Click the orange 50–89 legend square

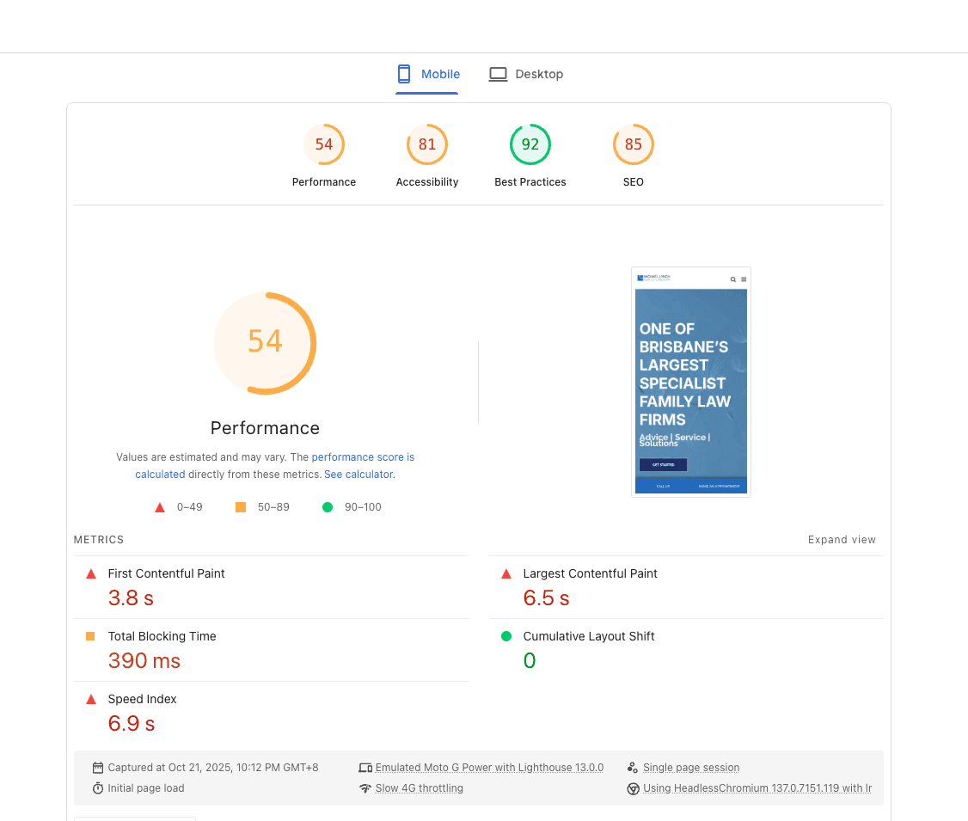click(x=241, y=507)
